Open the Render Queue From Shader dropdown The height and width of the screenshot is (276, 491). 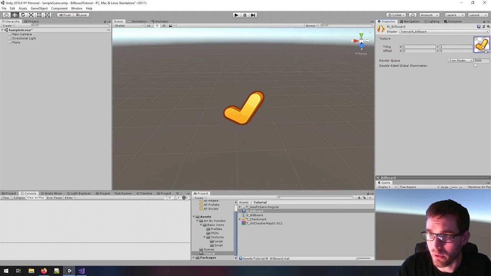pos(460,60)
